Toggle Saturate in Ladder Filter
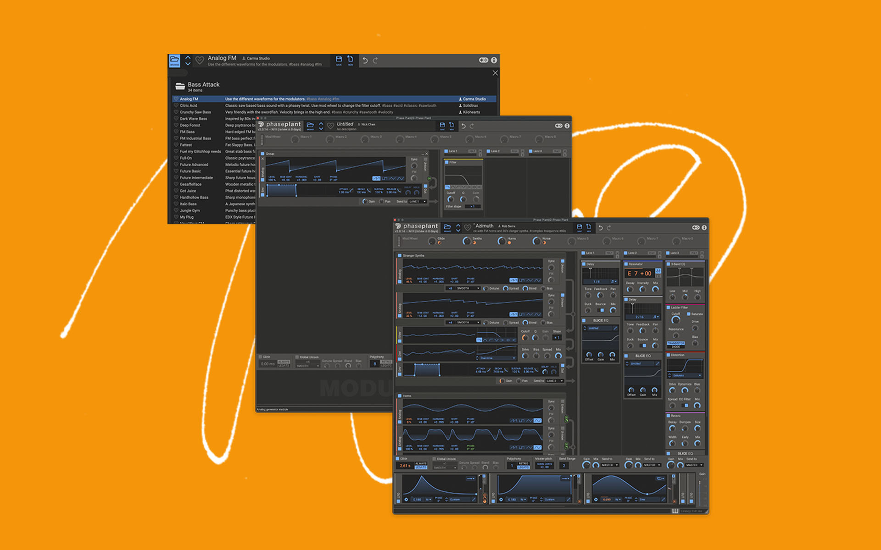Viewport: 881px width, 550px height. point(689,314)
